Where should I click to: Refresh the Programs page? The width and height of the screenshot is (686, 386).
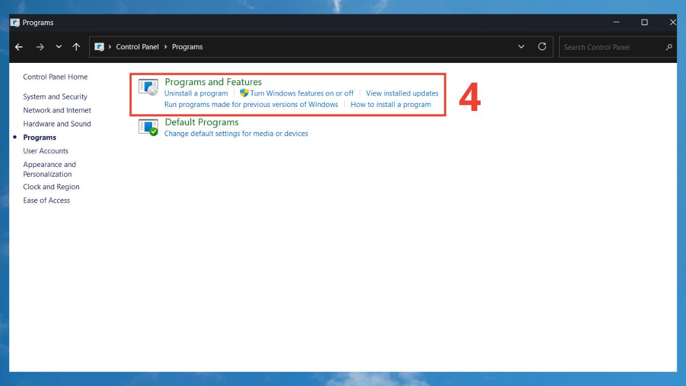coord(542,47)
